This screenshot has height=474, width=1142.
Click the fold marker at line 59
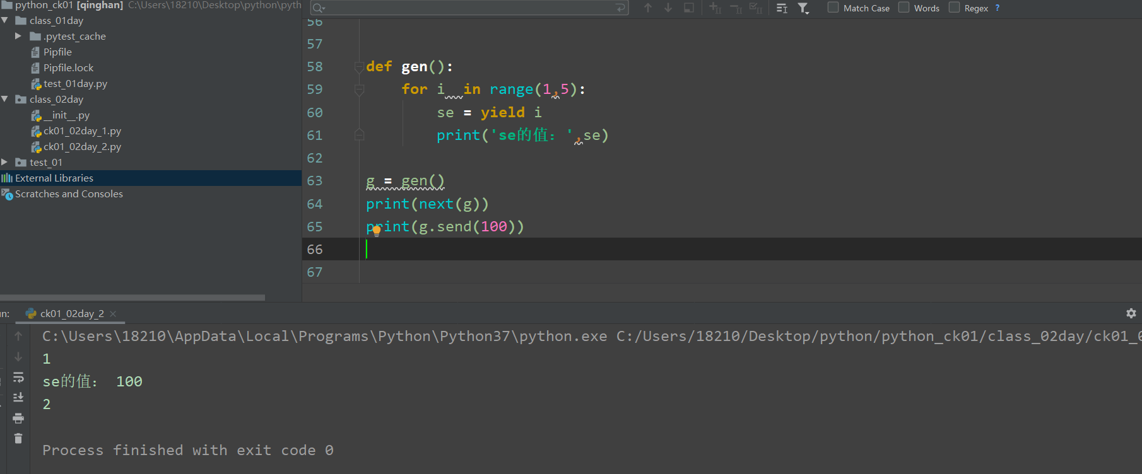click(x=359, y=90)
